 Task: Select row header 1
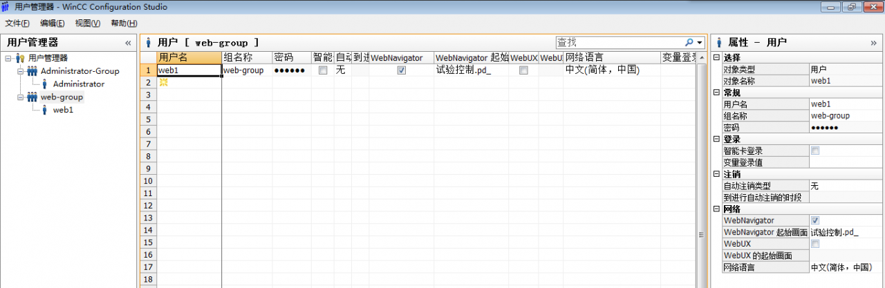[148, 70]
